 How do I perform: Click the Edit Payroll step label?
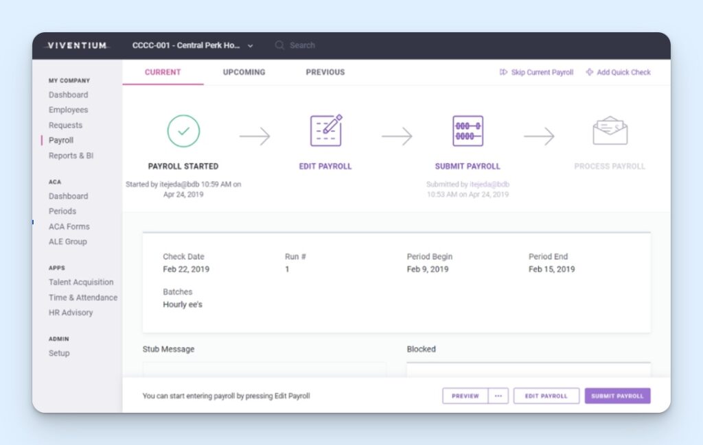click(x=325, y=166)
